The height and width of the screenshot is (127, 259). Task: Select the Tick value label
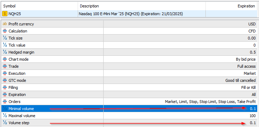(17, 45)
